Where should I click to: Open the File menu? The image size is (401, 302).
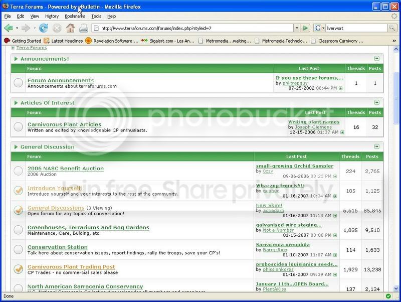point(8,16)
